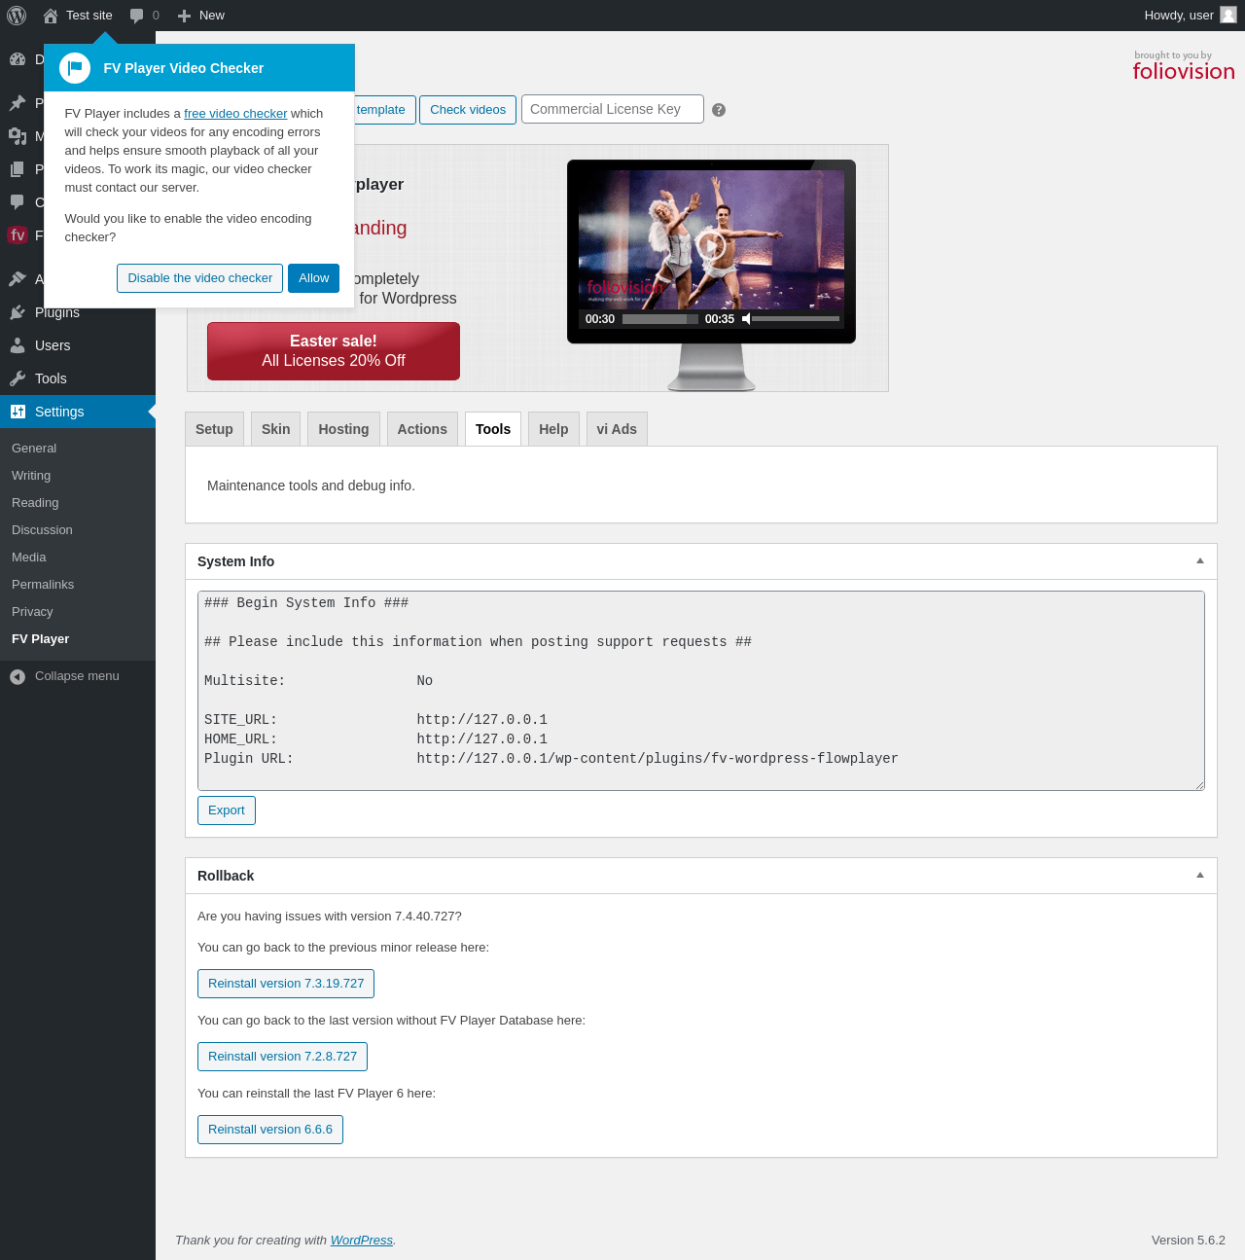
Task: Open the Pages icon in sidebar
Action: pyautogui.click(x=18, y=169)
